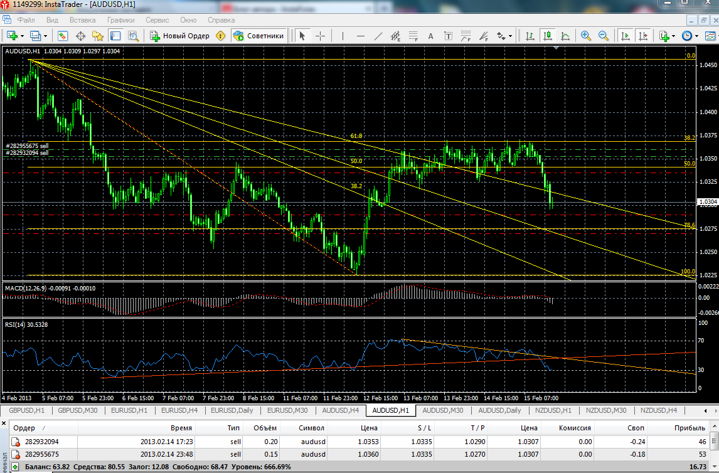Open the Вставка menu
The image size is (719, 473).
pos(83,20)
